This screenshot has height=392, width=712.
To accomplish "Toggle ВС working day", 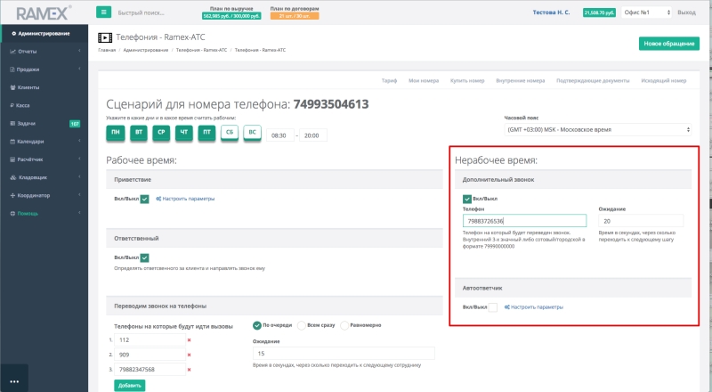I will click(252, 133).
